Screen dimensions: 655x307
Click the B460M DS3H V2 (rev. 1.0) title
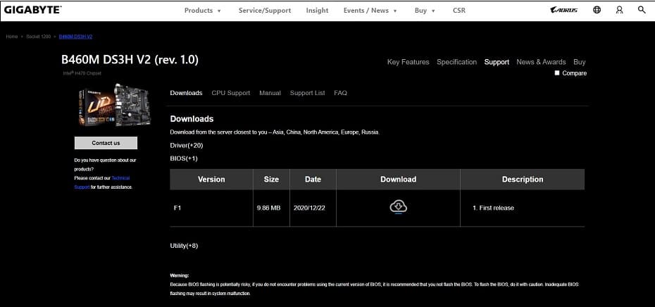(x=130, y=60)
